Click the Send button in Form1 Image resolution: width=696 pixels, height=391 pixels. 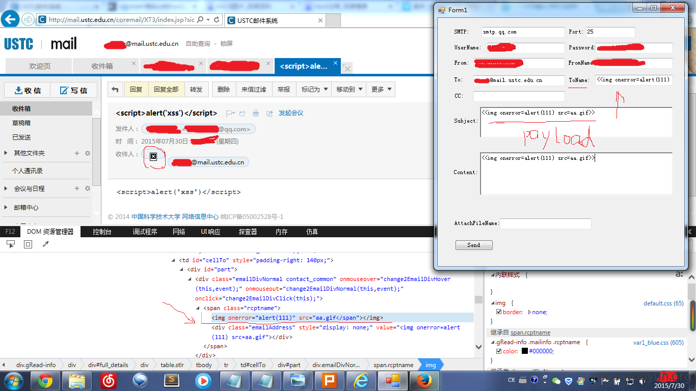pos(474,245)
